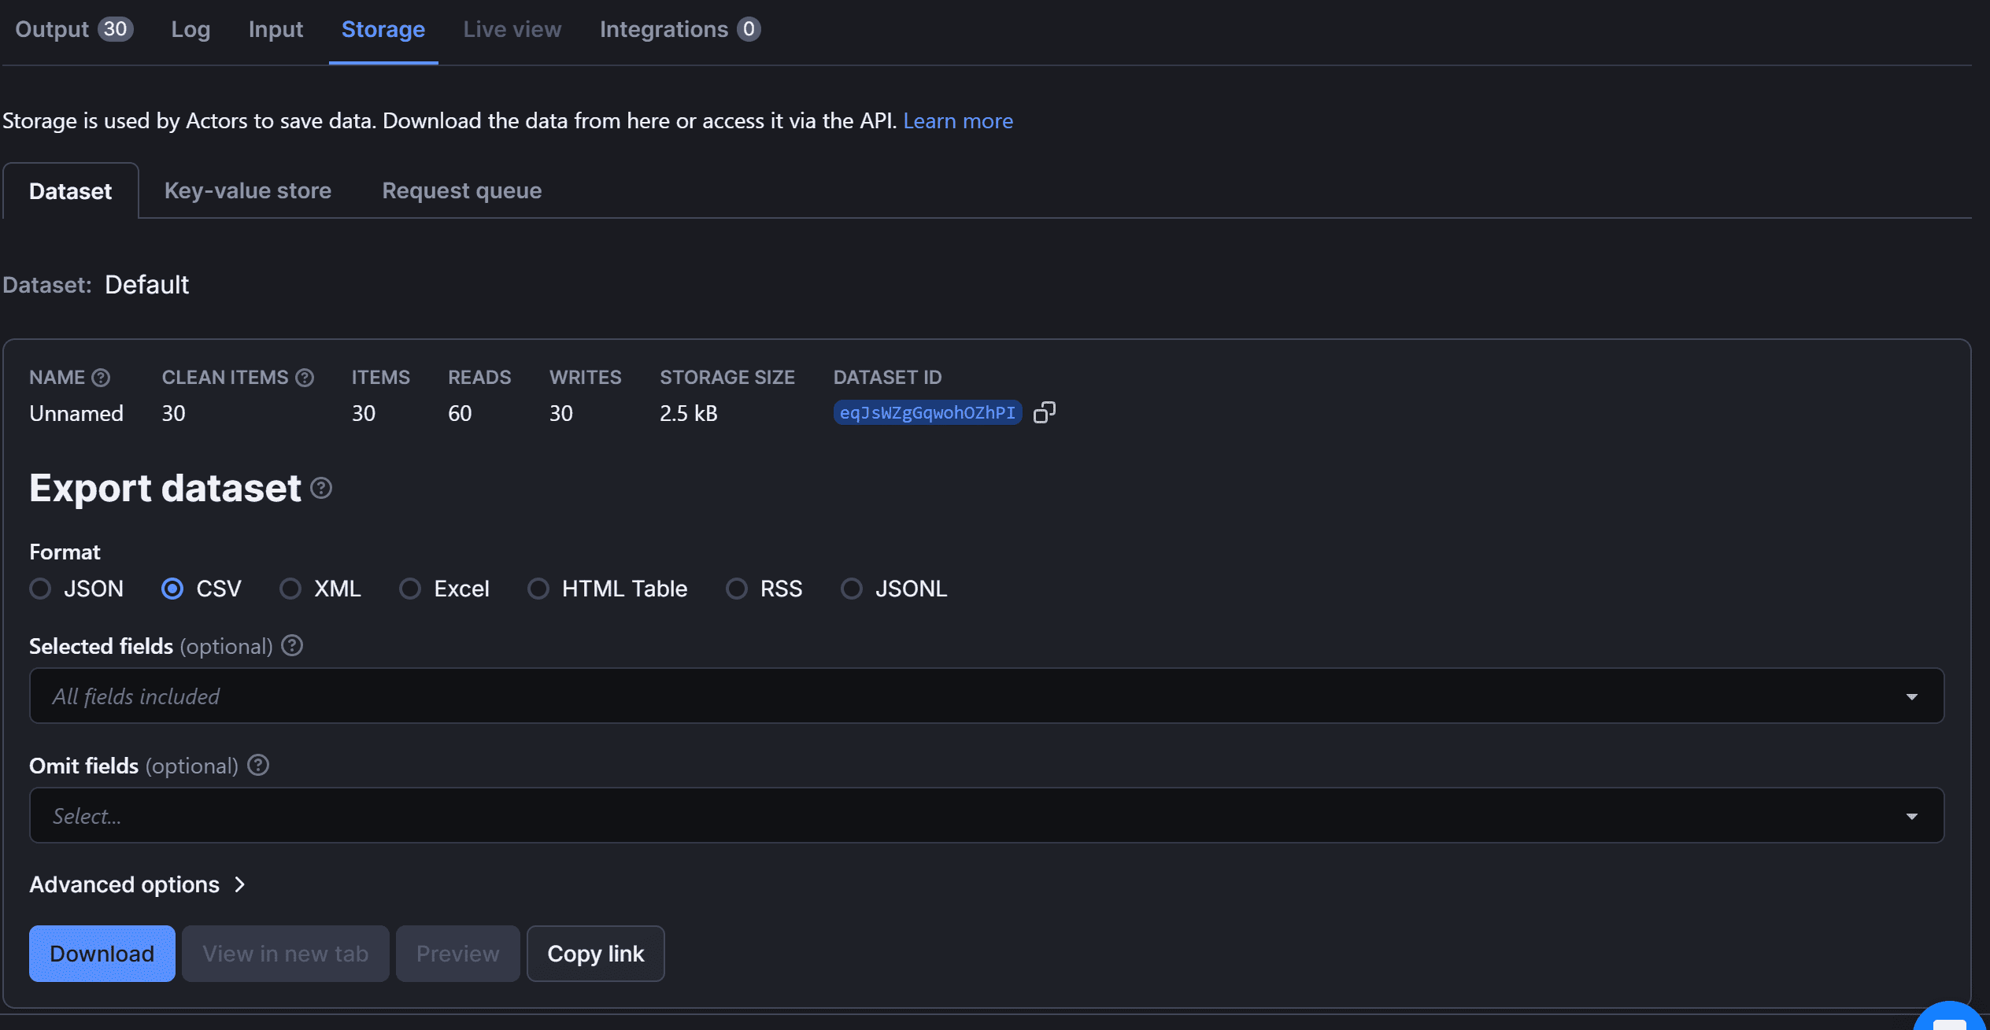Open the NAME column help tooltip
This screenshot has height=1030, width=1990.
click(101, 377)
